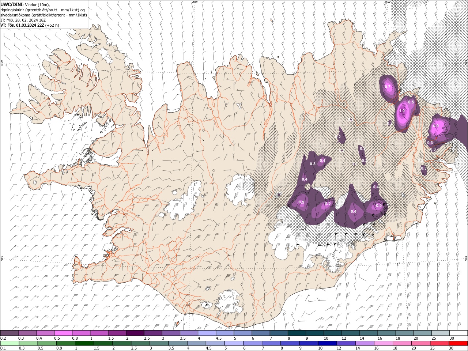Click the bright red rain legend swatch at 30
Screen dimensions: 468x351
point(458,343)
